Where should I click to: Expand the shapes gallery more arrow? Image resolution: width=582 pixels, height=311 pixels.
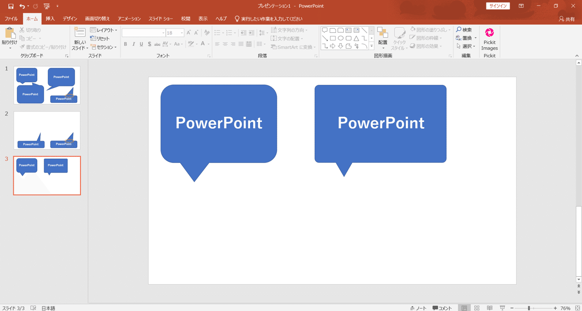pyautogui.click(x=371, y=46)
